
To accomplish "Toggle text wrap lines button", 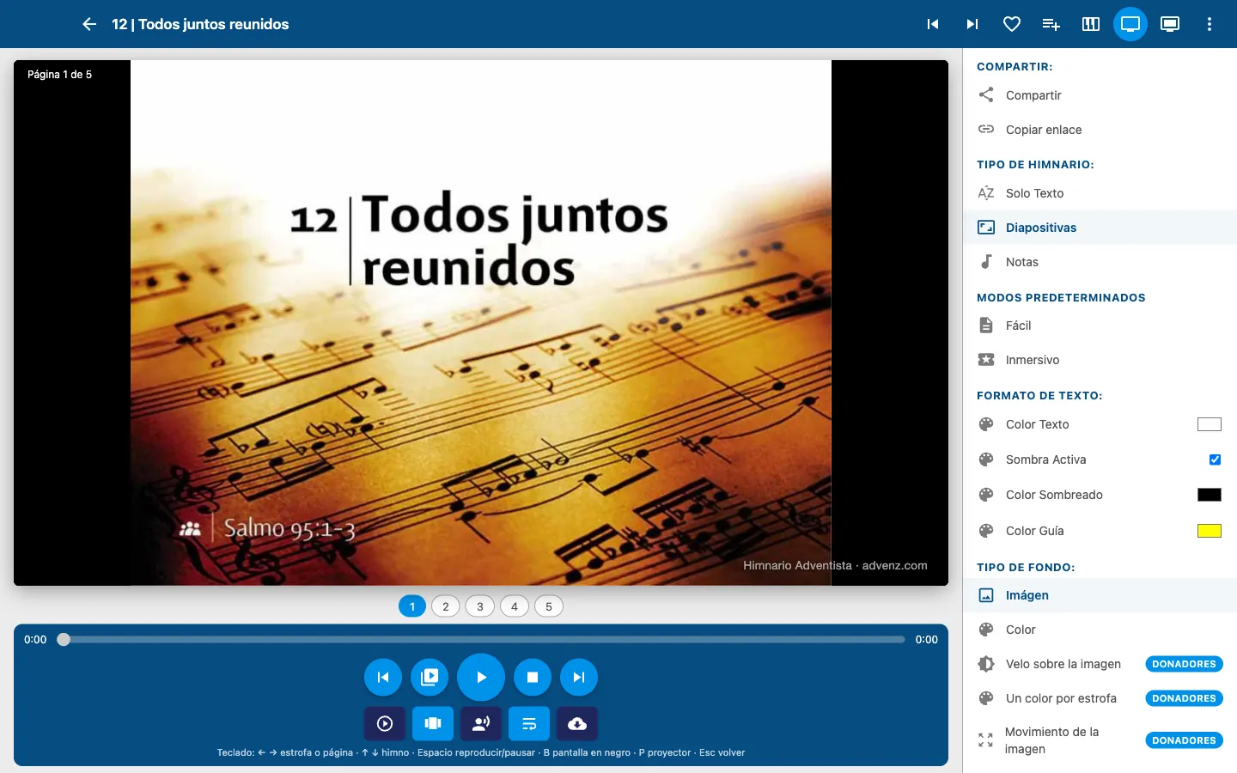I will tap(529, 723).
